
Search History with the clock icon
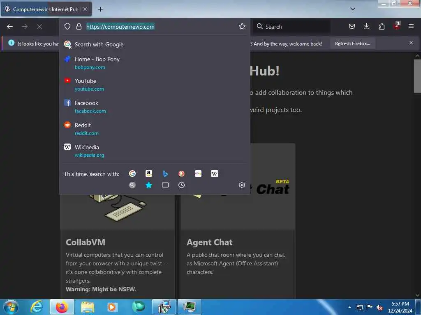(x=181, y=185)
